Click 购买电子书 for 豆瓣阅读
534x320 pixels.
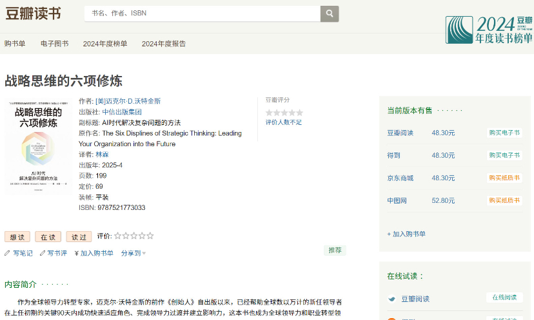coord(504,133)
